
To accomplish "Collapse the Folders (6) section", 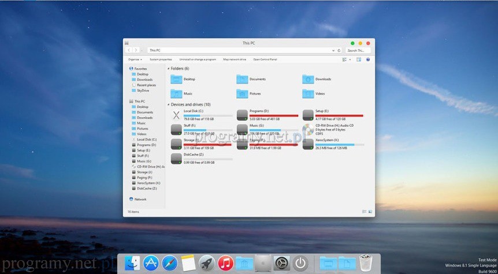I will 168,69.
